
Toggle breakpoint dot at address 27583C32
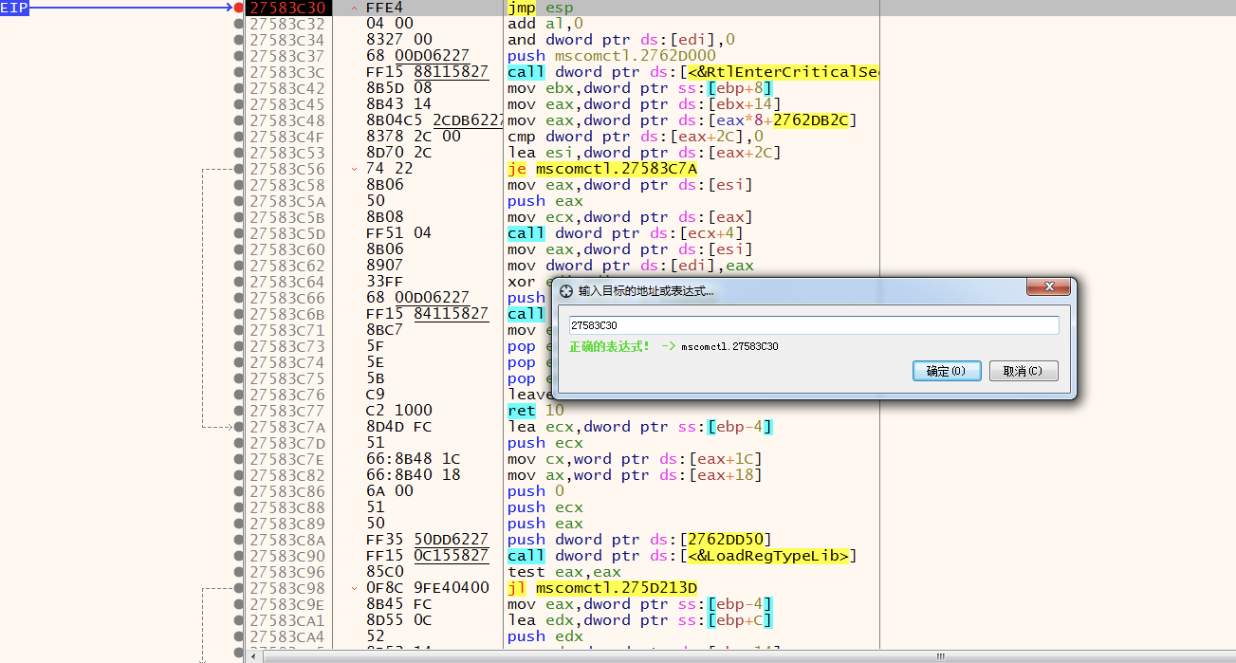click(x=238, y=24)
